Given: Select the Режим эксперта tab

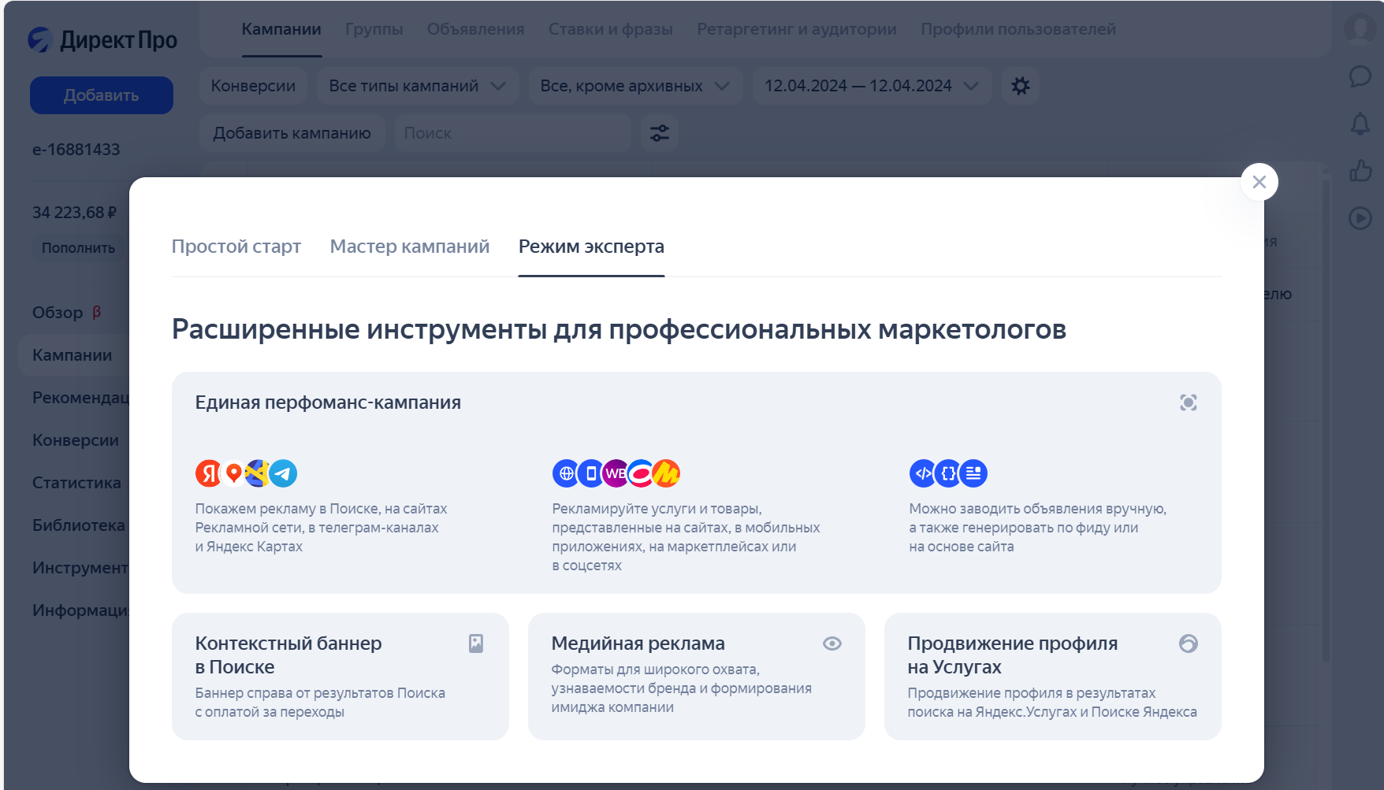Looking at the screenshot, I should [591, 247].
